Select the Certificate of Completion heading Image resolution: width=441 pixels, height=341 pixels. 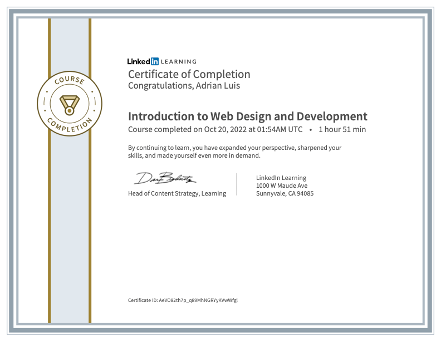click(189, 74)
